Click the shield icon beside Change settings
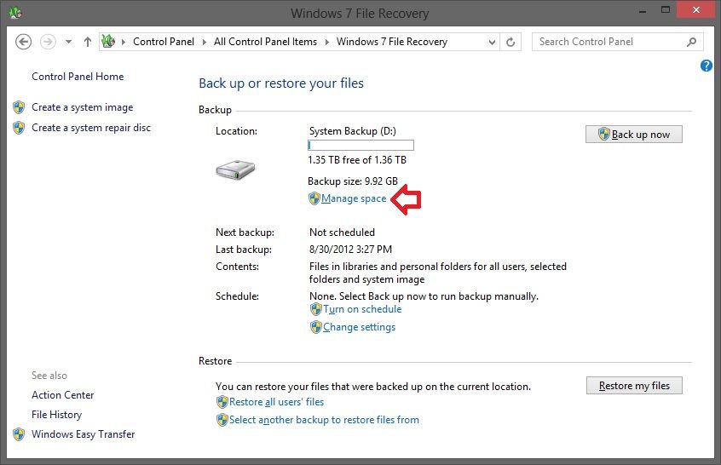Viewport: 721px width, 465px height. pyautogui.click(x=316, y=327)
